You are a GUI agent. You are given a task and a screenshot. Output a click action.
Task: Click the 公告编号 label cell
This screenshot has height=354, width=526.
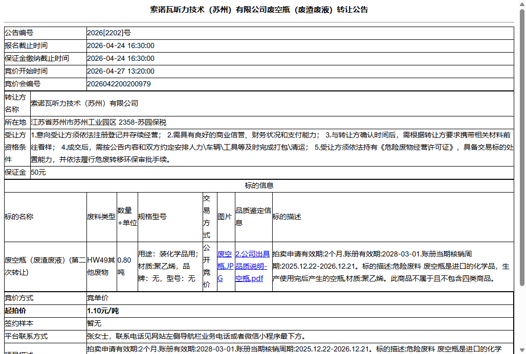point(46,33)
